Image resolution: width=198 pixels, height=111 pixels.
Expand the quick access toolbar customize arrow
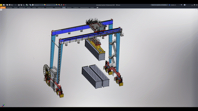[x=66, y=5]
